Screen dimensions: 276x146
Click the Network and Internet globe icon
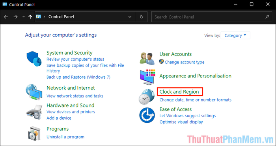[34, 92]
